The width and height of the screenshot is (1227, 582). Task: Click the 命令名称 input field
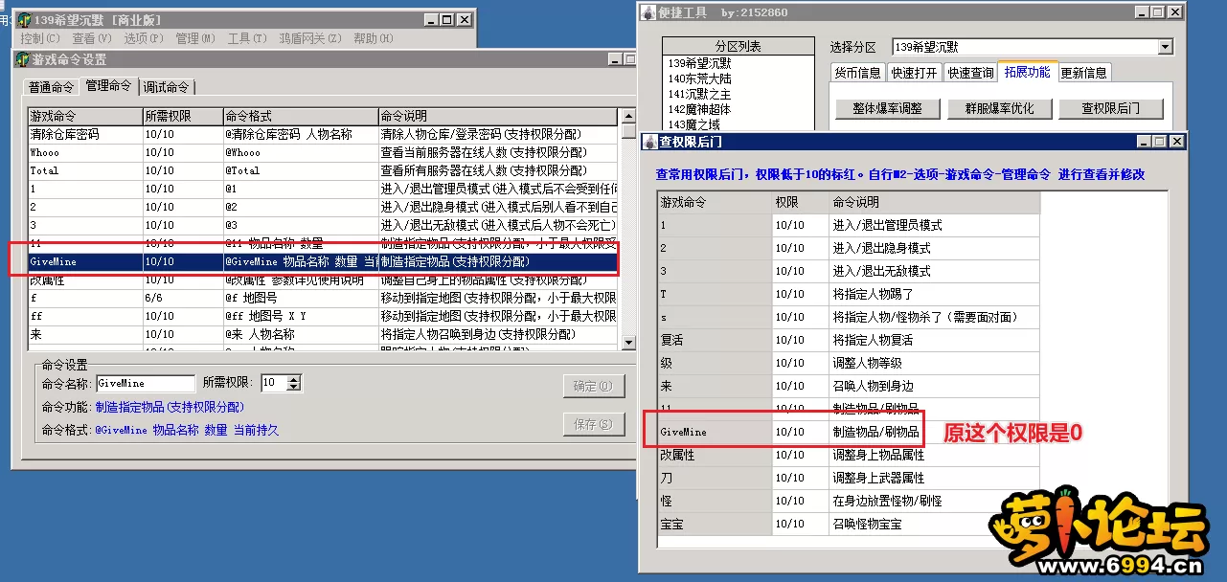pyautogui.click(x=146, y=383)
